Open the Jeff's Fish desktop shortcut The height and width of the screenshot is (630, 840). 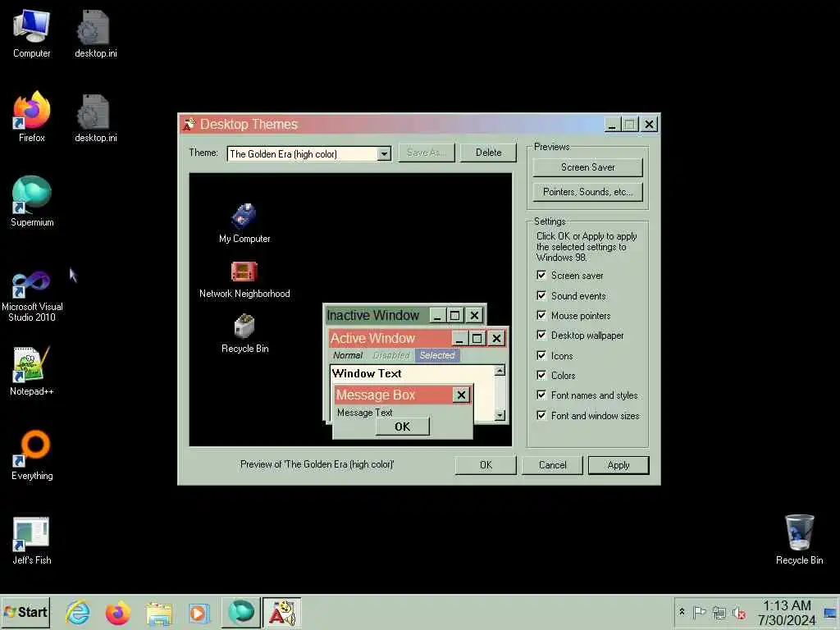coord(32,540)
